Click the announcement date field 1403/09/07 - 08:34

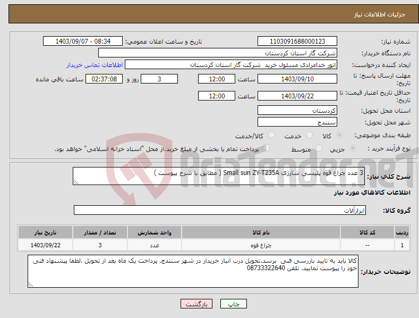[83, 41]
